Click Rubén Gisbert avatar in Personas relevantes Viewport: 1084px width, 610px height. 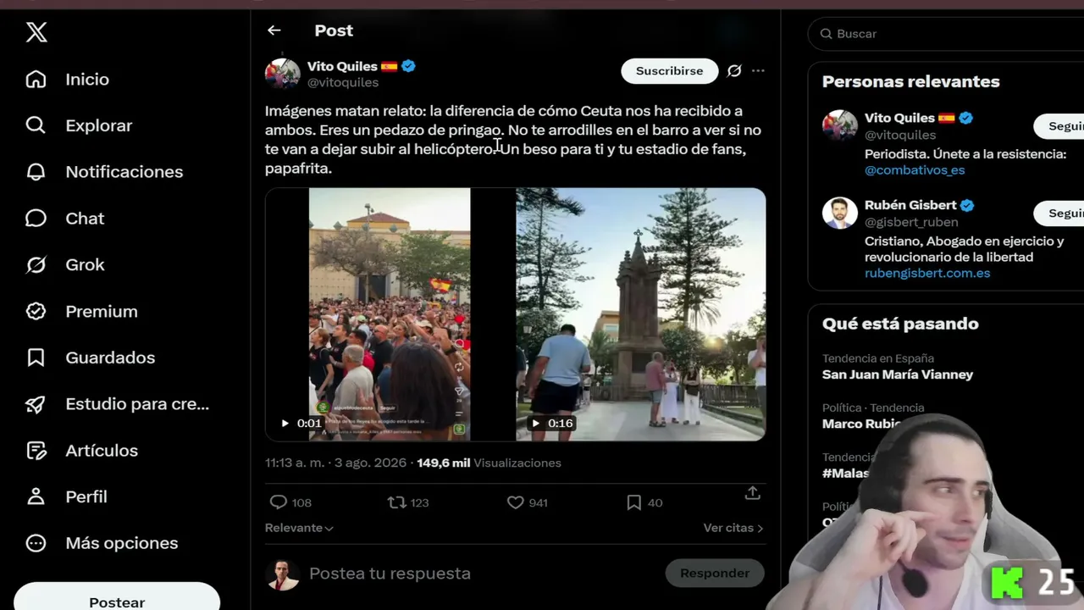coord(840,213)
